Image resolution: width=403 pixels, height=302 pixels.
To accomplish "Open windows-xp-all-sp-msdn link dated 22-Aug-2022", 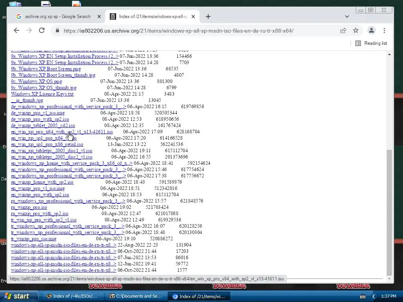I will (x=63, y=245).
